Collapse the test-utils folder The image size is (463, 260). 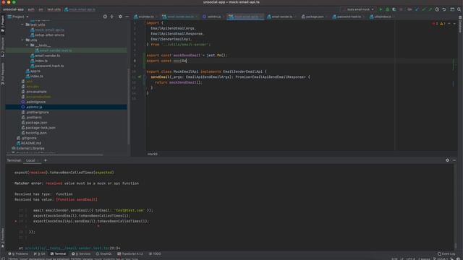(22, 25)
